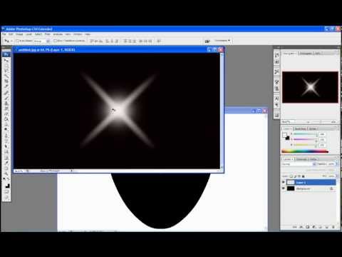The width and height of the screenshot is (342, 257).
Task: Select the Rectangular Marquee tool
Action: pyautogui.click(x=6, y=65)
